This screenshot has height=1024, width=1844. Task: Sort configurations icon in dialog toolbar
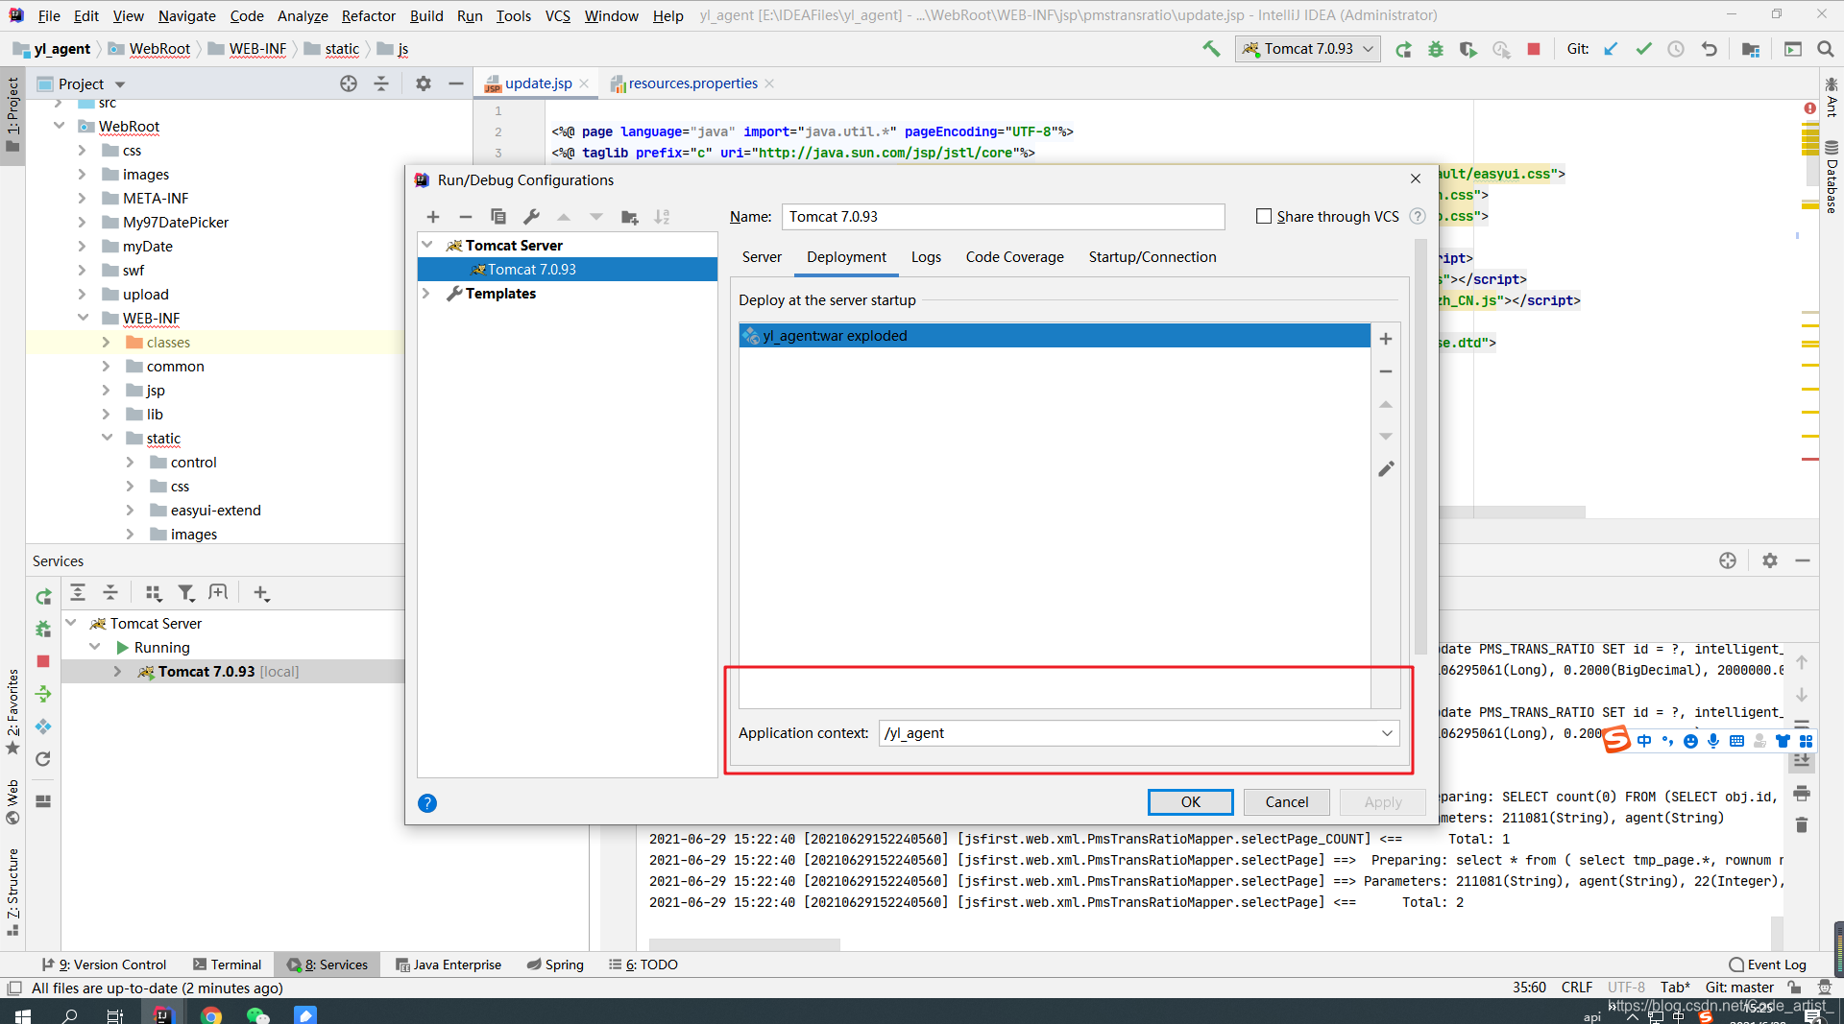[662, 217]
